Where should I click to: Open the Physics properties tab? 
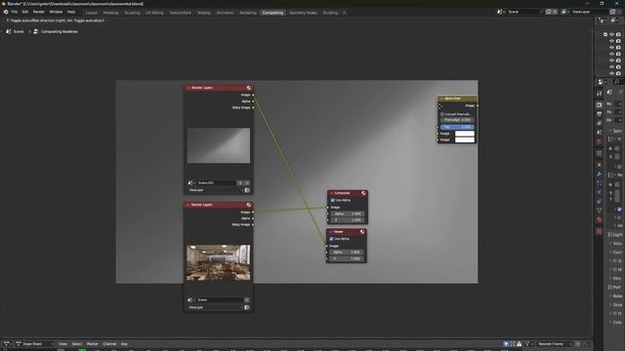coord(599,192)
